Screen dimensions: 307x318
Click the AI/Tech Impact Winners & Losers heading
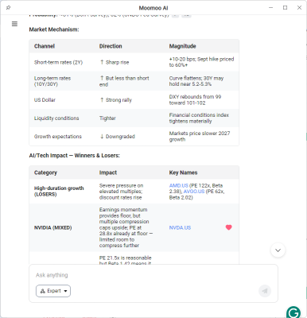pyautogui.click(x=74, y=156)
